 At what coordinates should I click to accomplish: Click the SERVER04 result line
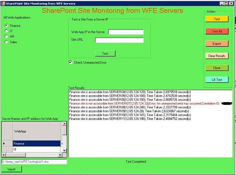pyautogui.click(x=130, y=92)
